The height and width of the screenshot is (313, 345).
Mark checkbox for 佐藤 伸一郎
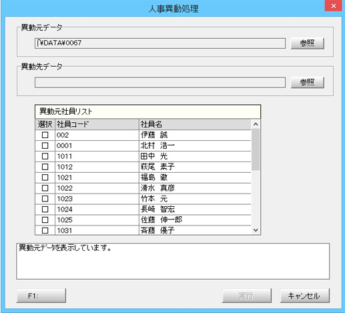[45, 220]
